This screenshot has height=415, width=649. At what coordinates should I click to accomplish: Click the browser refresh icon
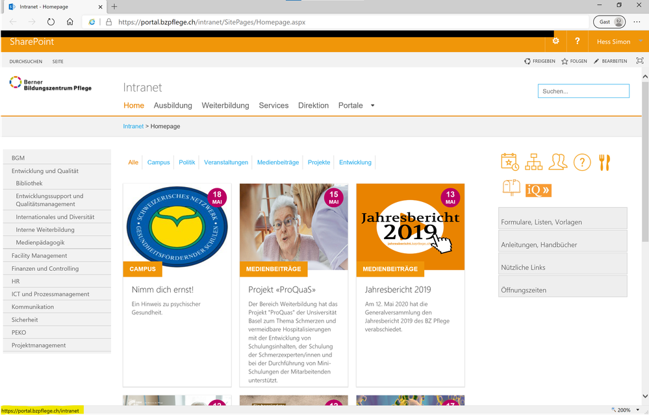pos(51,22)
